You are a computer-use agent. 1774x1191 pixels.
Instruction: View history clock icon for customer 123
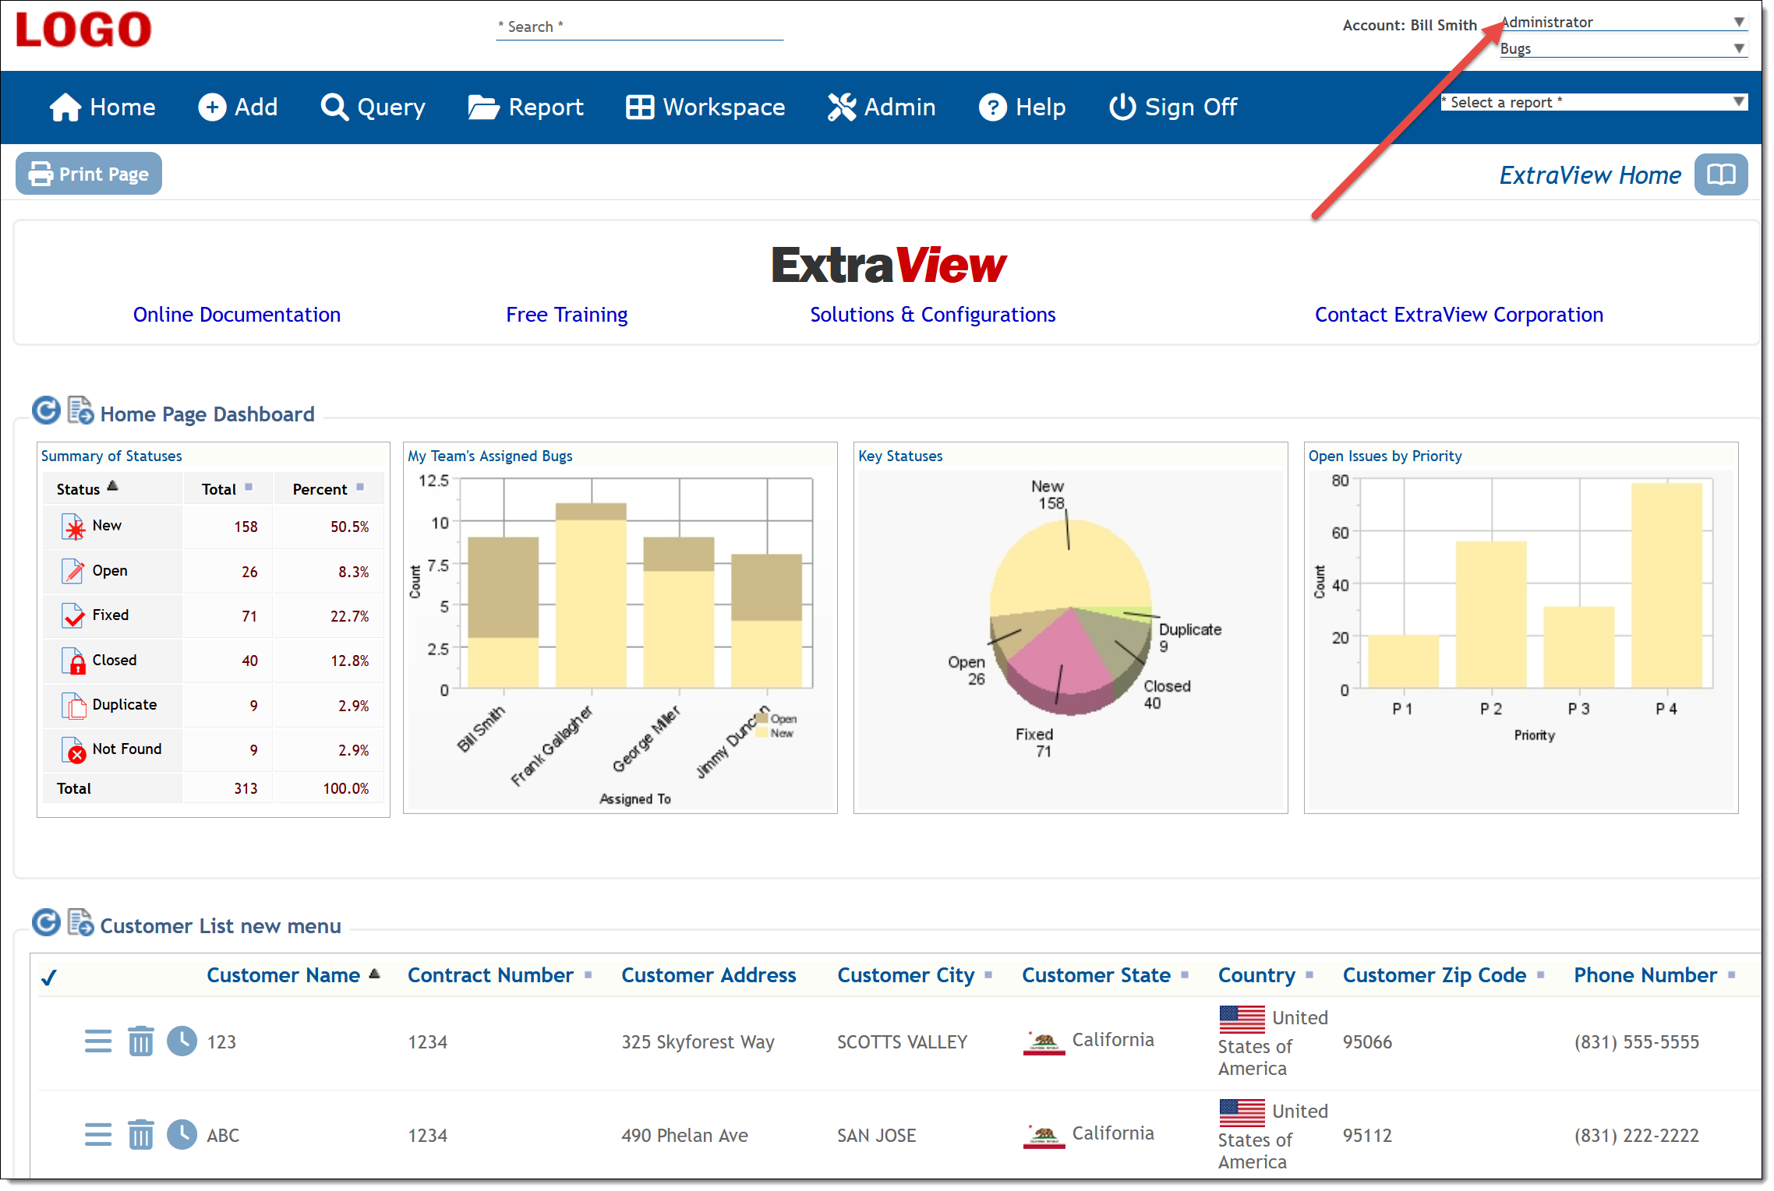click(182, 1041)
